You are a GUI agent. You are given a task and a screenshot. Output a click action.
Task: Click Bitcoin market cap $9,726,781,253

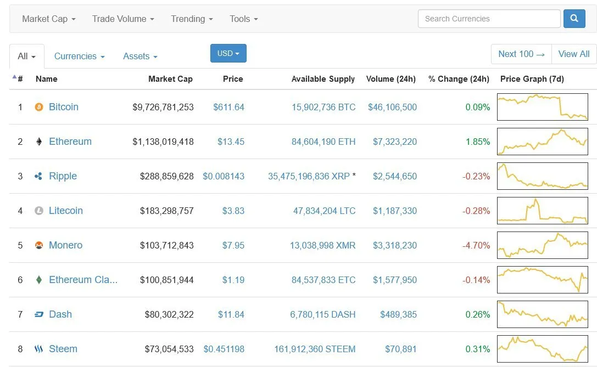click(163, 108)
